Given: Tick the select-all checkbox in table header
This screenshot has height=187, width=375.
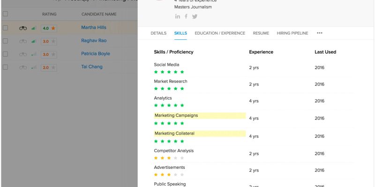Looking at the screenshot, I should click(5, 14).
